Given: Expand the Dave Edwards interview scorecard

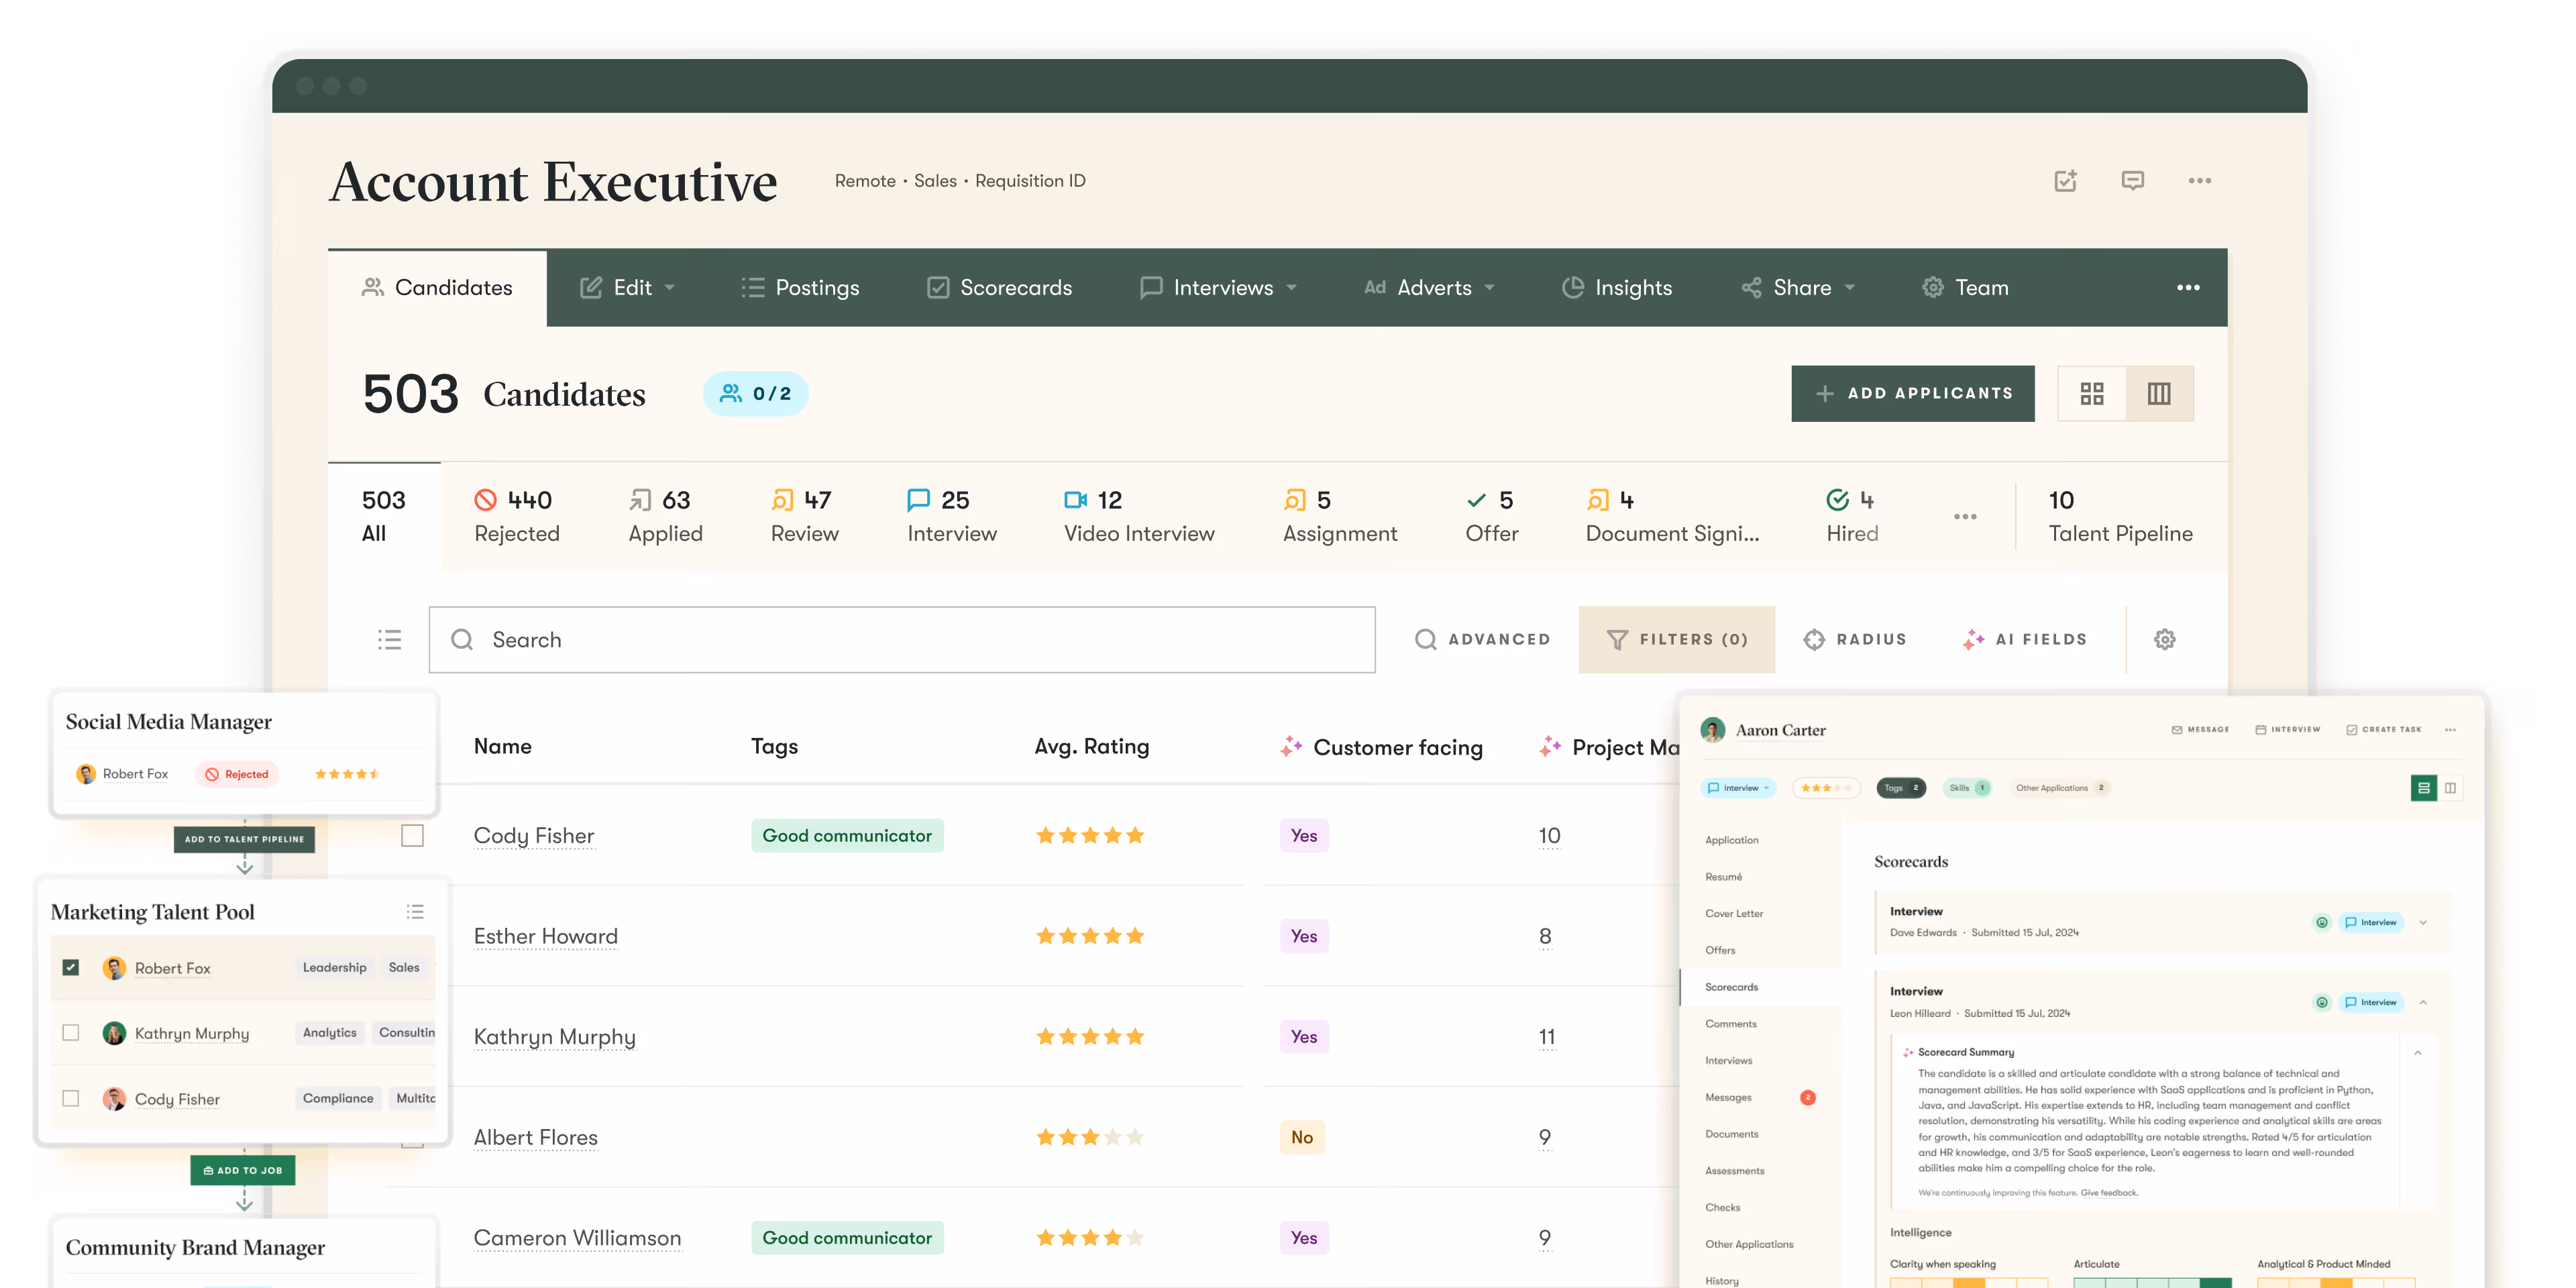Looking at the screenshot, I should [x=2423, y=922].
